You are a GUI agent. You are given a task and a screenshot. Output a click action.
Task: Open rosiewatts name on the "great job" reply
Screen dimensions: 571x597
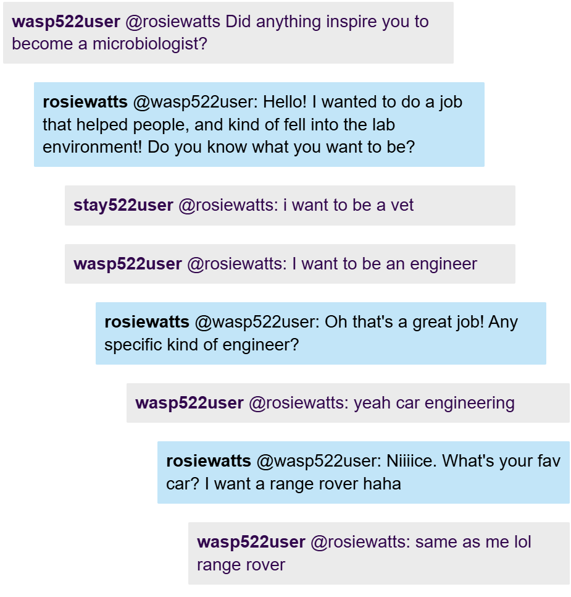(x=147, y=322)
